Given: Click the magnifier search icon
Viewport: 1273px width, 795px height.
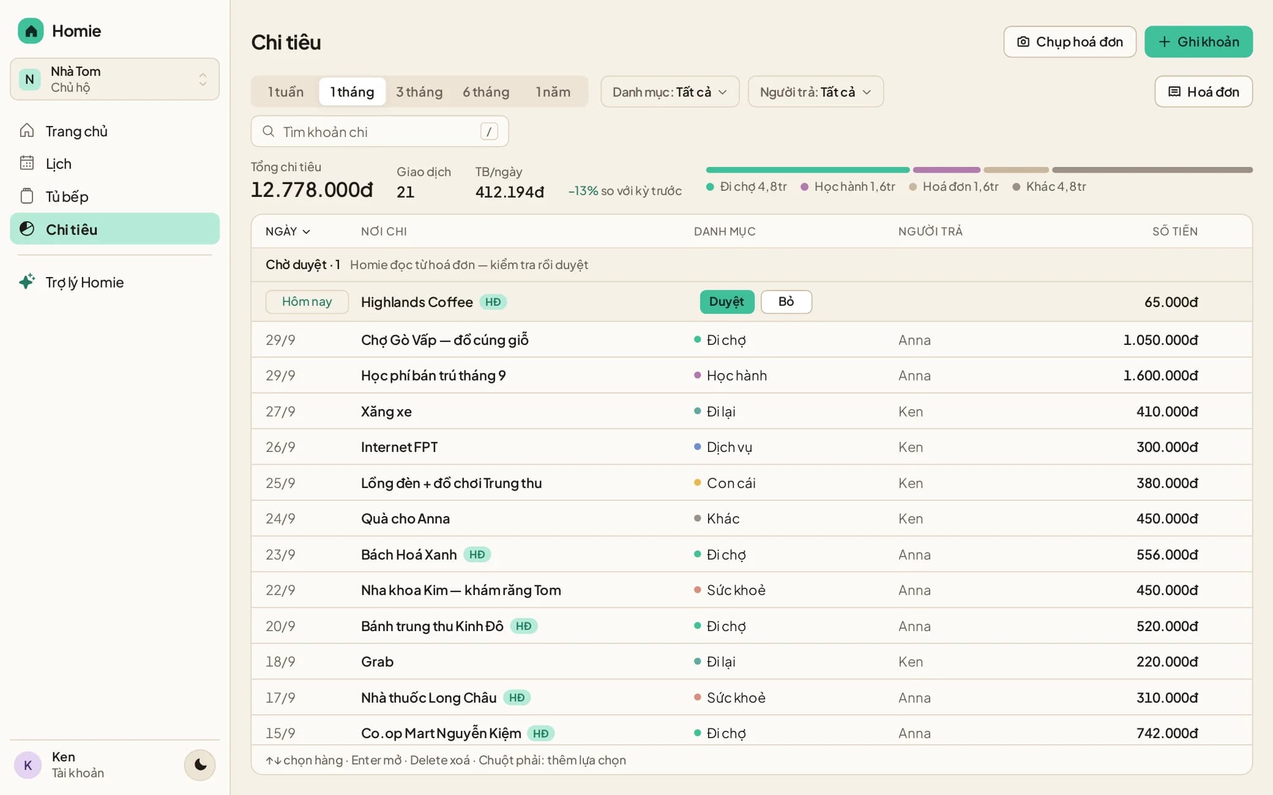Looking at the screenshot, I should click(x=268, y=131).
